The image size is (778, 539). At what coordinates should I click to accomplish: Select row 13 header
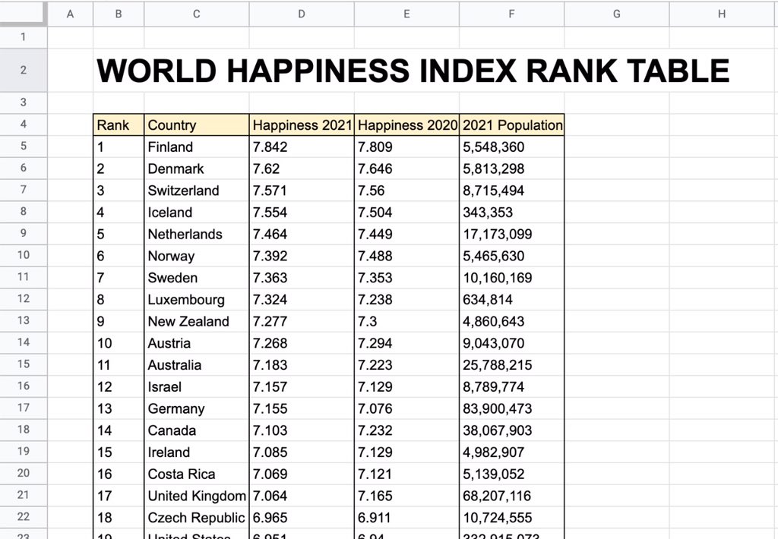pyautogui.click(x=24, y=320)
